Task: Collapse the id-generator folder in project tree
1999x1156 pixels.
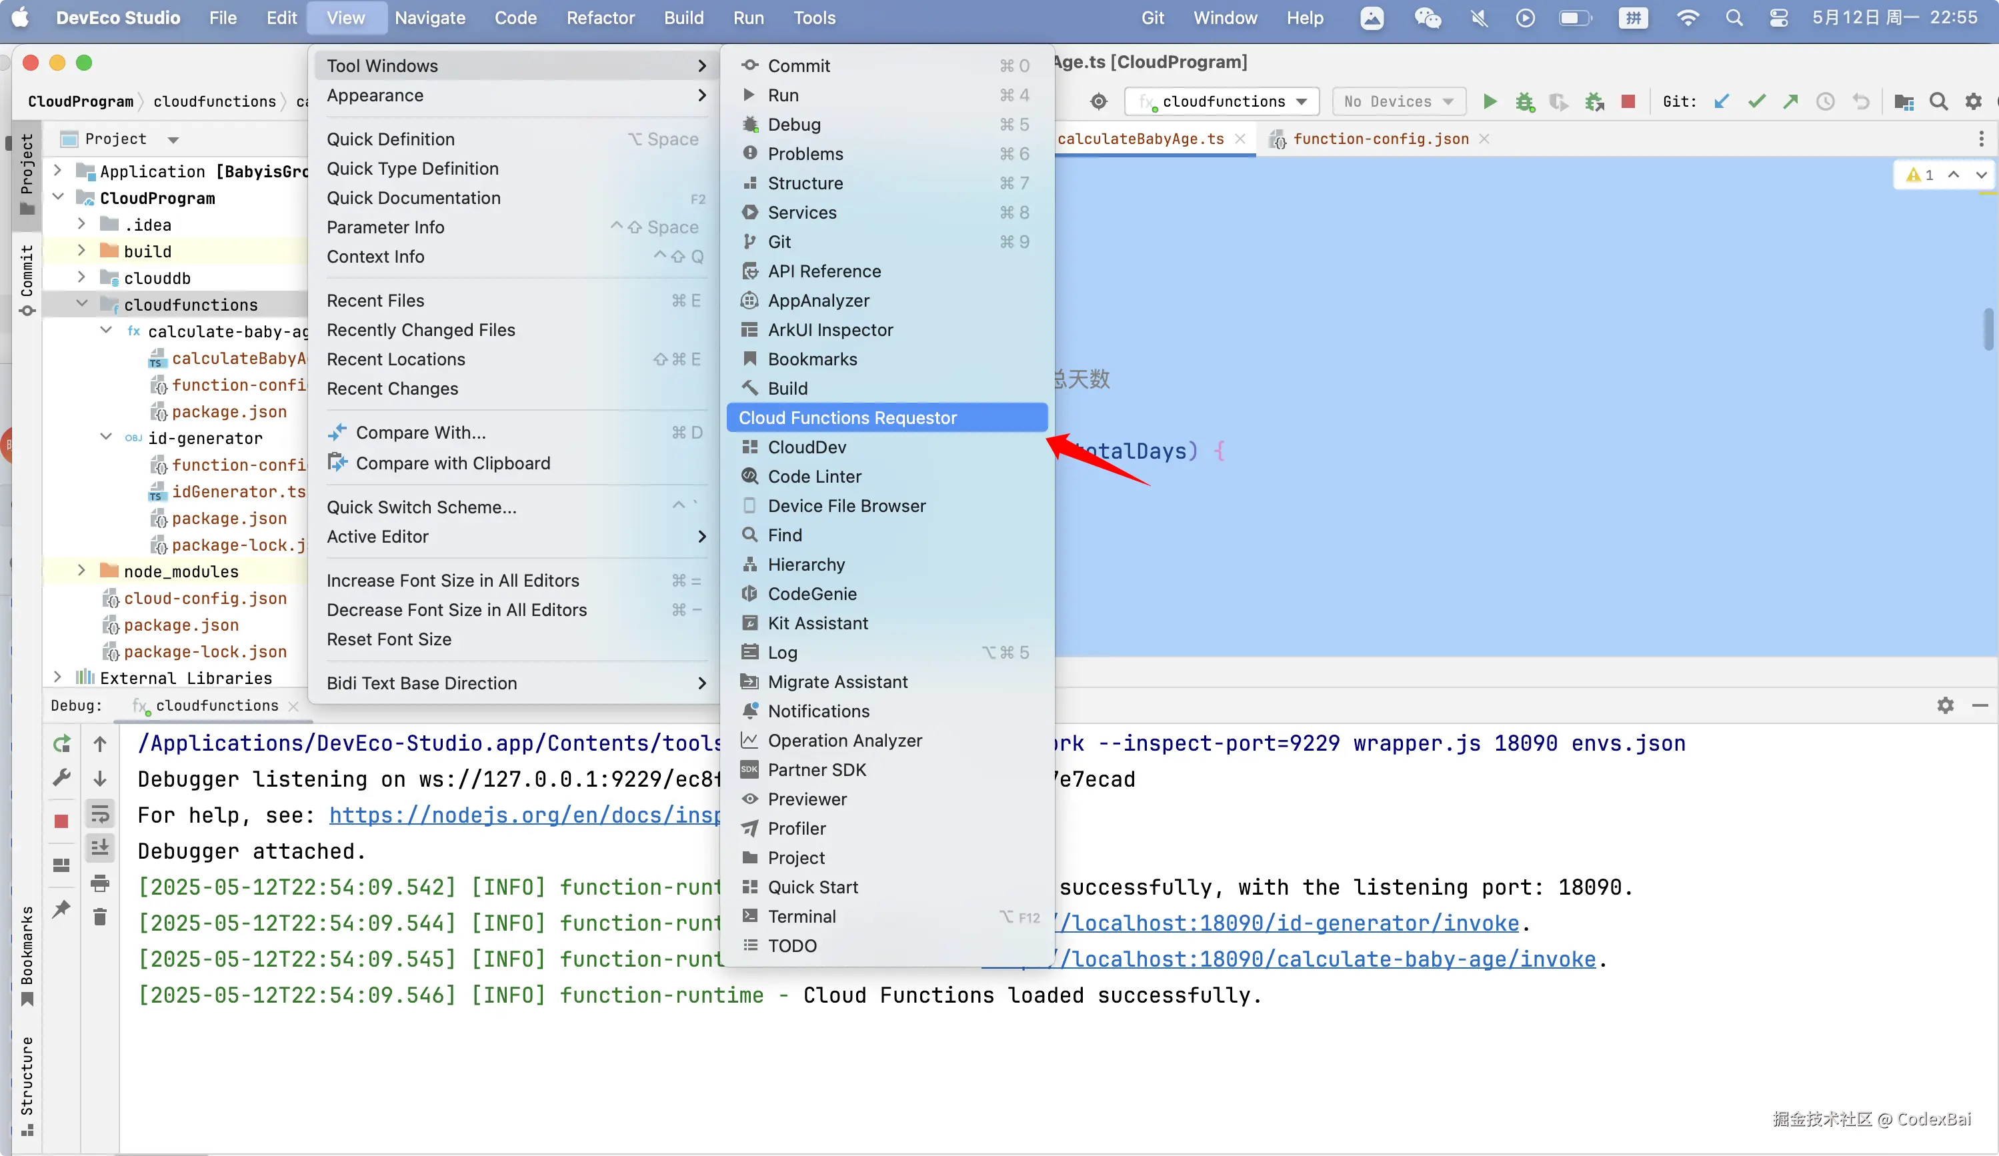Action: 106,437
